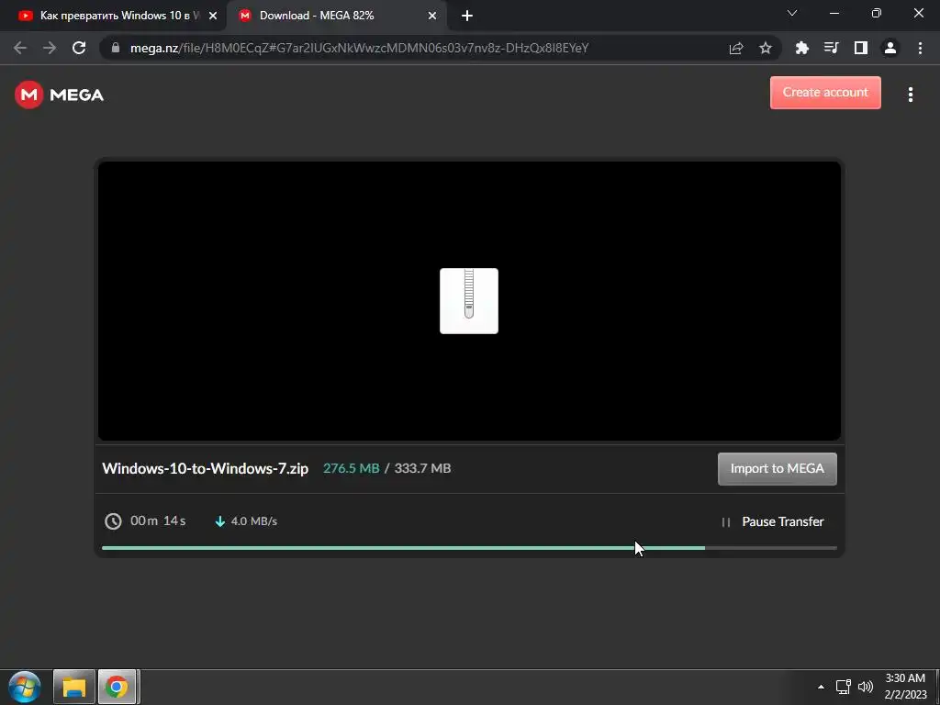Toggle the Chrome side panel
The image size is (940, 705).
(861, 48)
